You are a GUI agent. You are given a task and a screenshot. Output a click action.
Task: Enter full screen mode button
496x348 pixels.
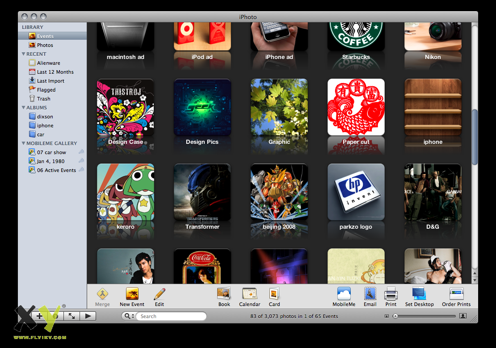[x=72, y=316]
